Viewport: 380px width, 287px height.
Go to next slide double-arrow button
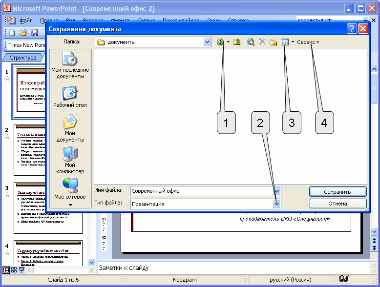click(375, 248)
